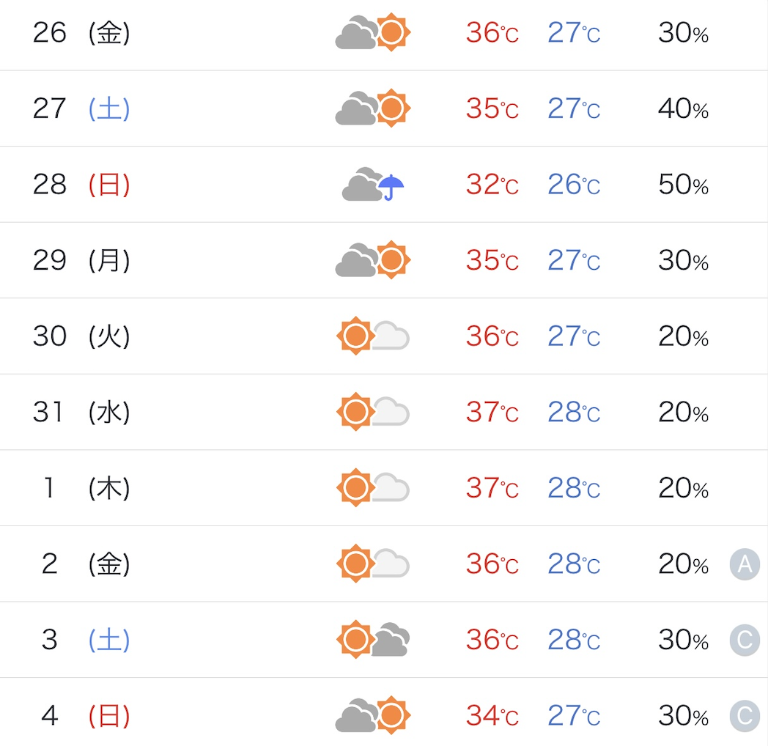Click the reliability badge A on day 2
The width and height of the screenshot is (768, 746).
[745, 564]
